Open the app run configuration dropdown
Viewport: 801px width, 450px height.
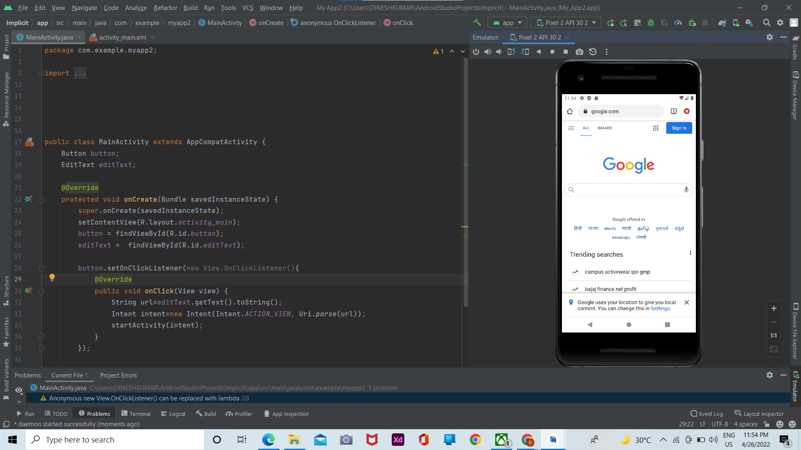pyautogui.click(x=507, y=22)
